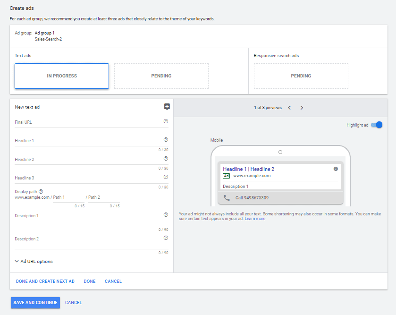The height and width of the screenshot is (315, 396).
Task: Click the 'Text ads' heading
Action: coord(23,56)
